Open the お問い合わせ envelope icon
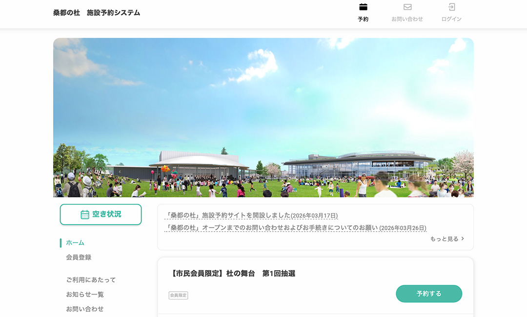 coord(407,7)
